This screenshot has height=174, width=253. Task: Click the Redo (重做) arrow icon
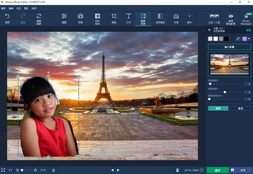23,16
